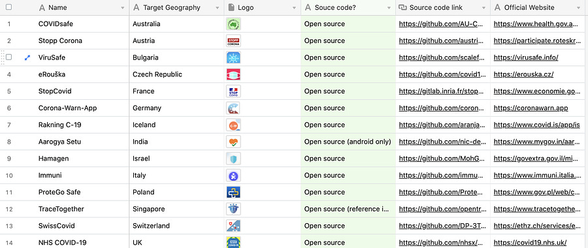Open Source code link column dropdown arrow
588x248 pixels.
click(483, 8)
